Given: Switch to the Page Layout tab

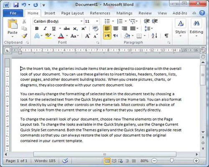Looking at the screenshot, I should 72,13.
